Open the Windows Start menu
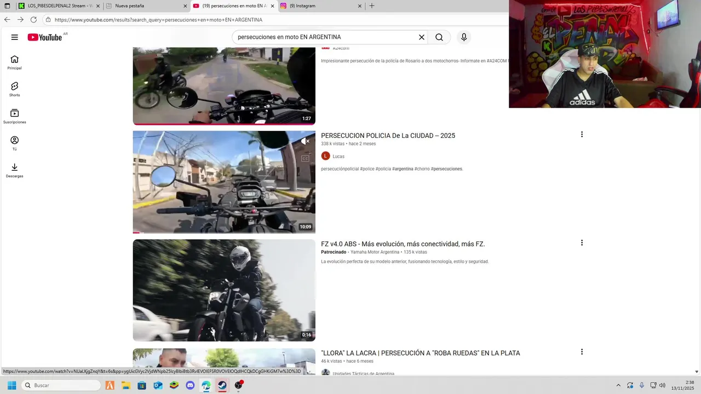Screen dimensions: 701x394 click(12, 385)
